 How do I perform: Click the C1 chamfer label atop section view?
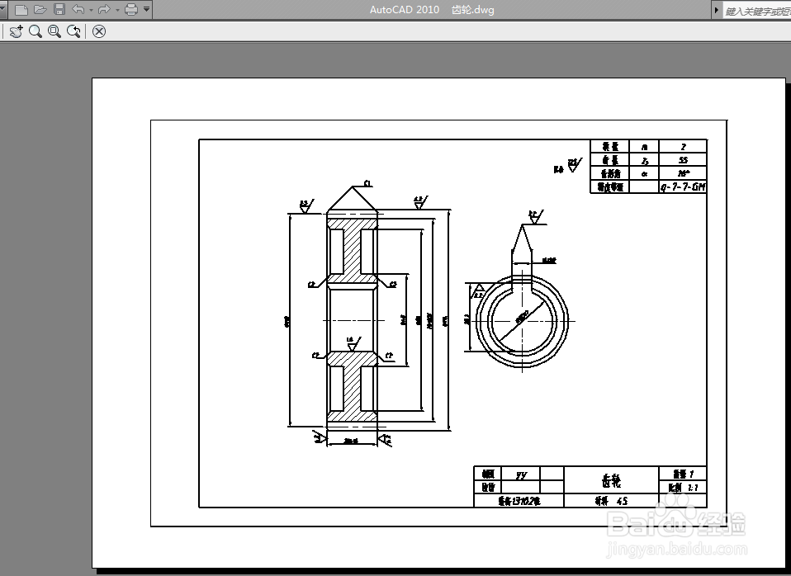click(x=367, y=183)
